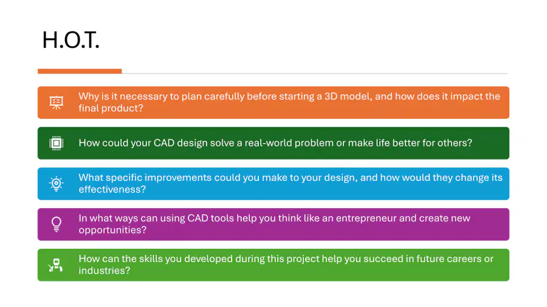Image resolution: width=547 pixels, height=307 pixels.
Task: Click the presentation board icon in orange bar
Action: (x=56, y=103)
